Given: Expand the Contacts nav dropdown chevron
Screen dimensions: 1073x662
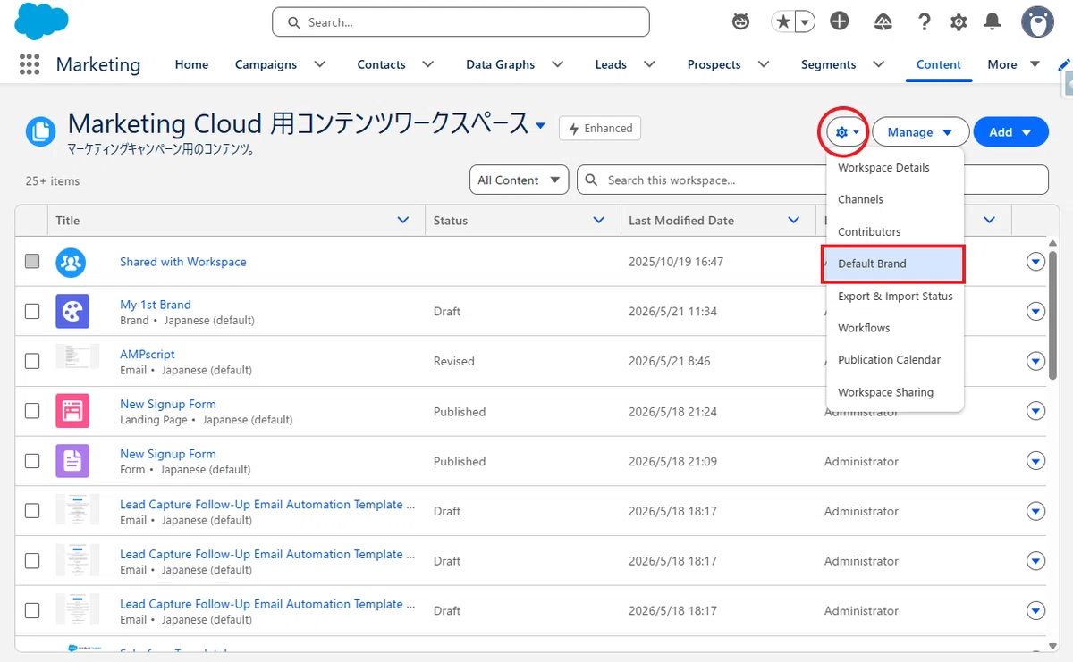Looking at the screenshot, I should pyautogui.click(x=427, y=64).
